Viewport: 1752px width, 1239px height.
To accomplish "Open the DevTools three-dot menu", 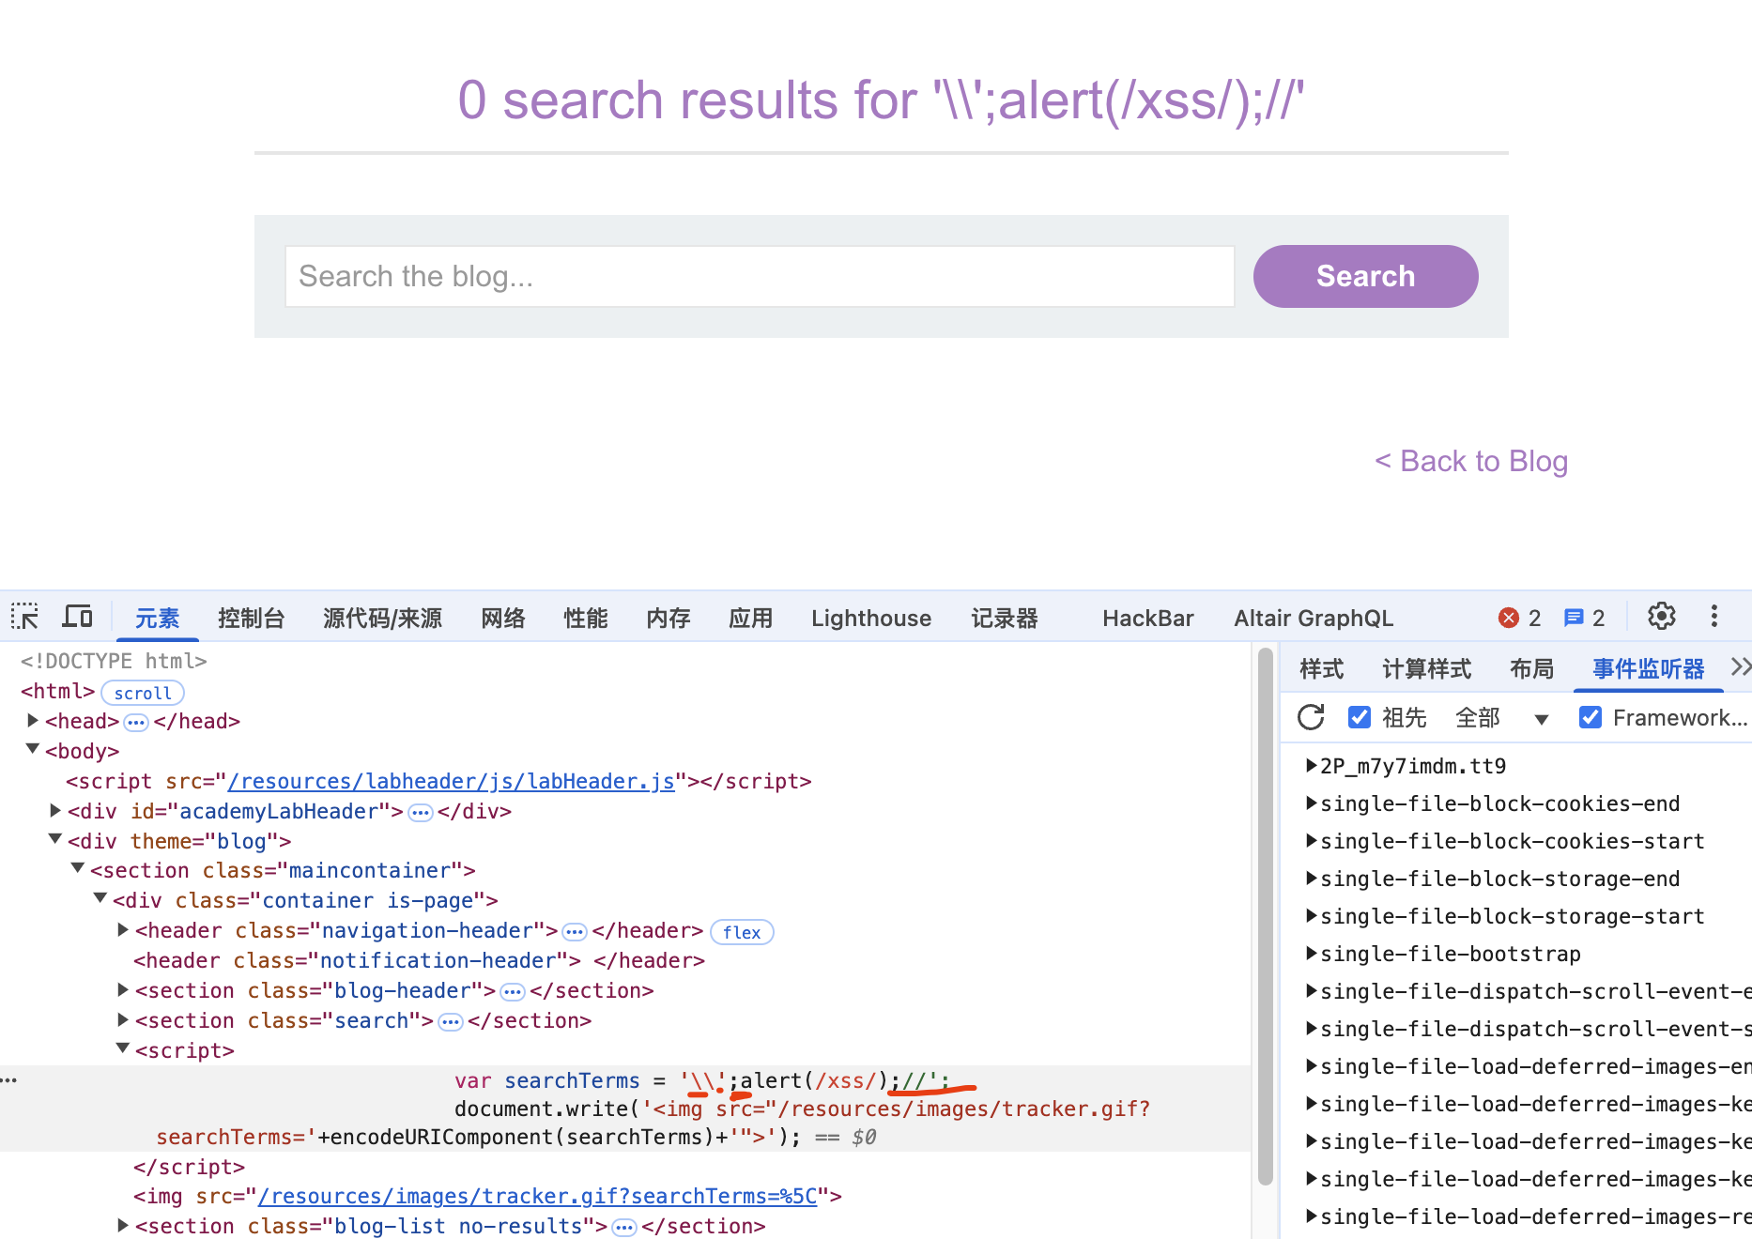I will pyautogui.click(x=1714, y=617).
